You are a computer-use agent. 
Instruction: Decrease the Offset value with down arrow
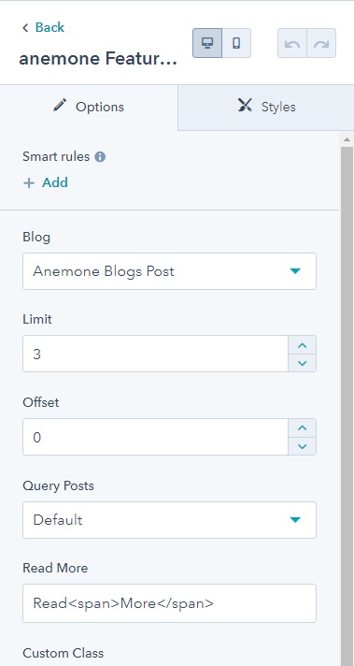click(x=303, y=446)
